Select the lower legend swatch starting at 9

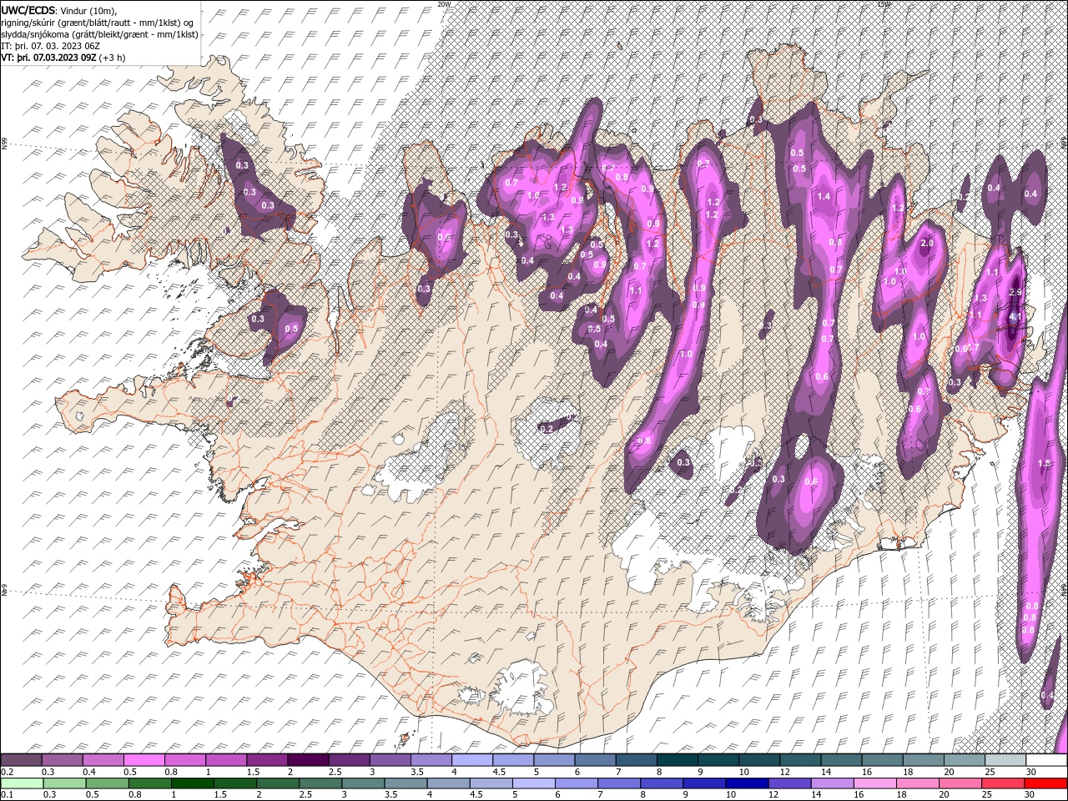[704, 783]
